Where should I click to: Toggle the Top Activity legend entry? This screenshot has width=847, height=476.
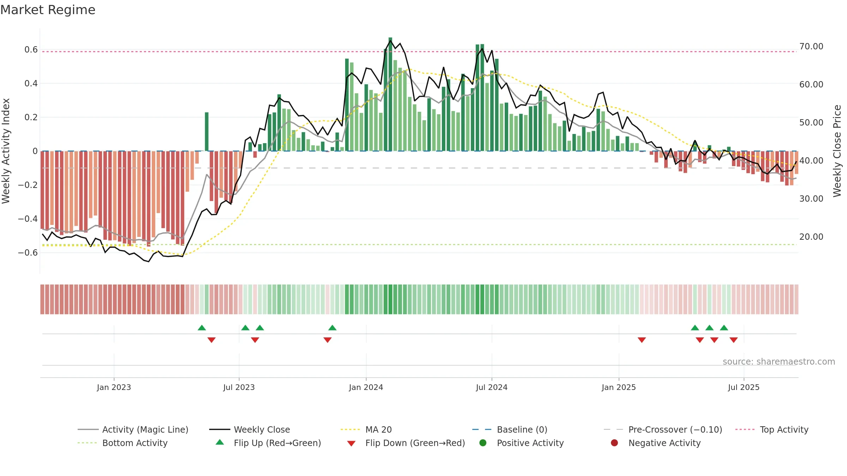(772, 429)
